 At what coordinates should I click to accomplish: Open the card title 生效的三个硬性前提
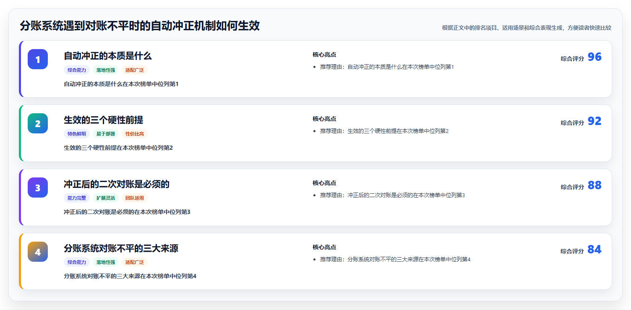pyautogui.click(x=104, y=120)
